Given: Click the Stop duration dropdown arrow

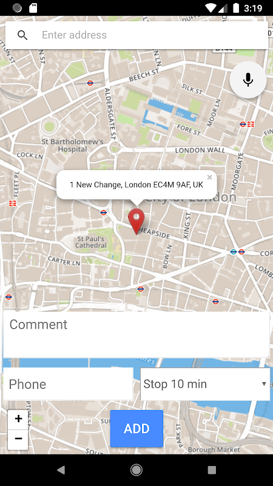Looking at the screenshot, I should 264,384.
